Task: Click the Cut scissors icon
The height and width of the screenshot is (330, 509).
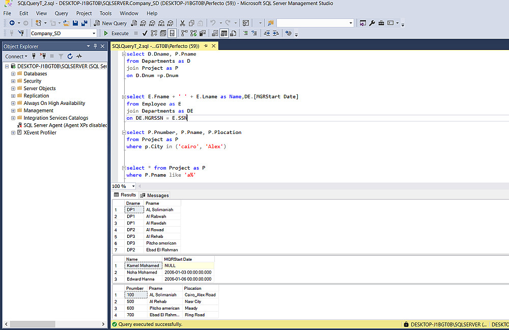Action: (182, 23)
